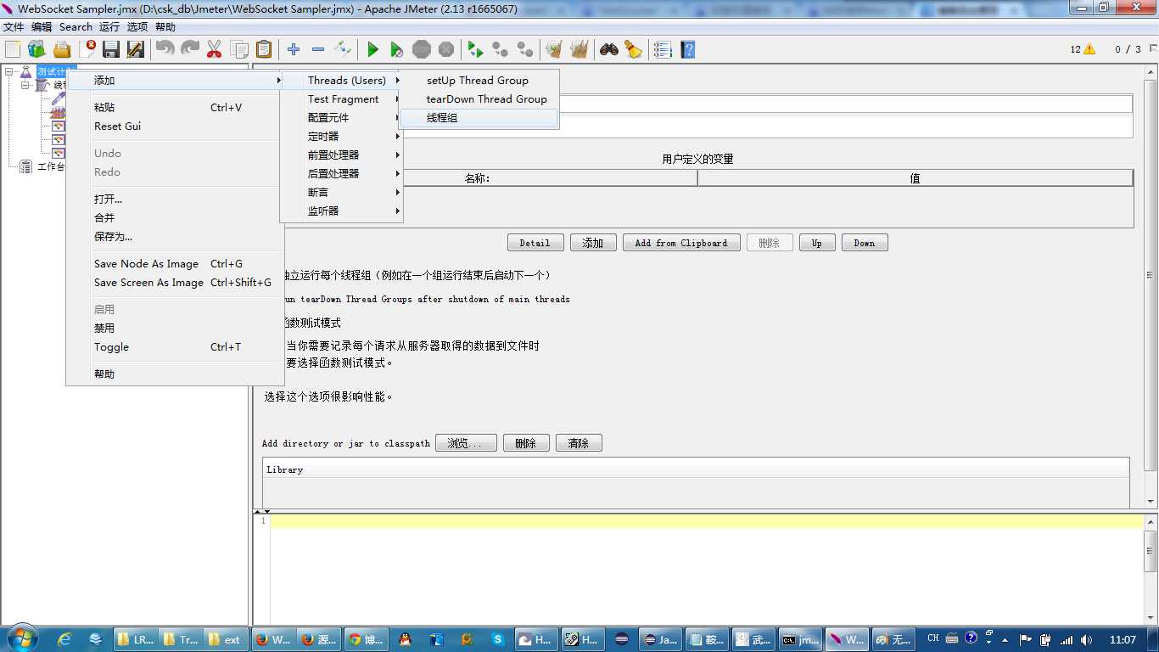
Task: Collapse the 测试计划 tree node expander
Action: 9,72
